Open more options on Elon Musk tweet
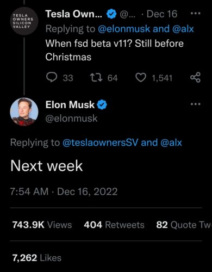 tap(196, 104)
